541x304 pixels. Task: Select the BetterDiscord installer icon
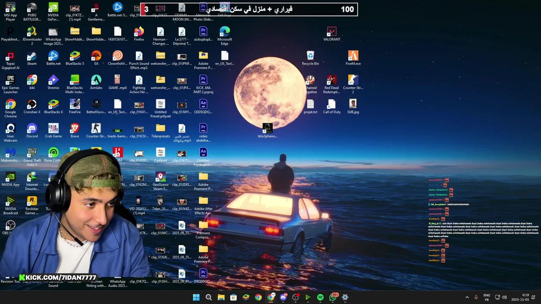96,106
